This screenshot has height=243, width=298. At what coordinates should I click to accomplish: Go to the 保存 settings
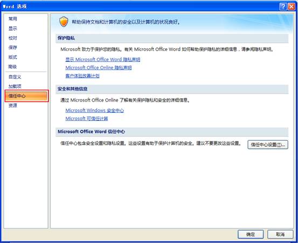[13, 47]
